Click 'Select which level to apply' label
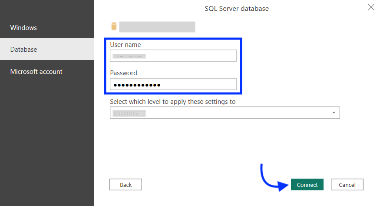Viewport: 380px width, 206px height. pos(173,102)
